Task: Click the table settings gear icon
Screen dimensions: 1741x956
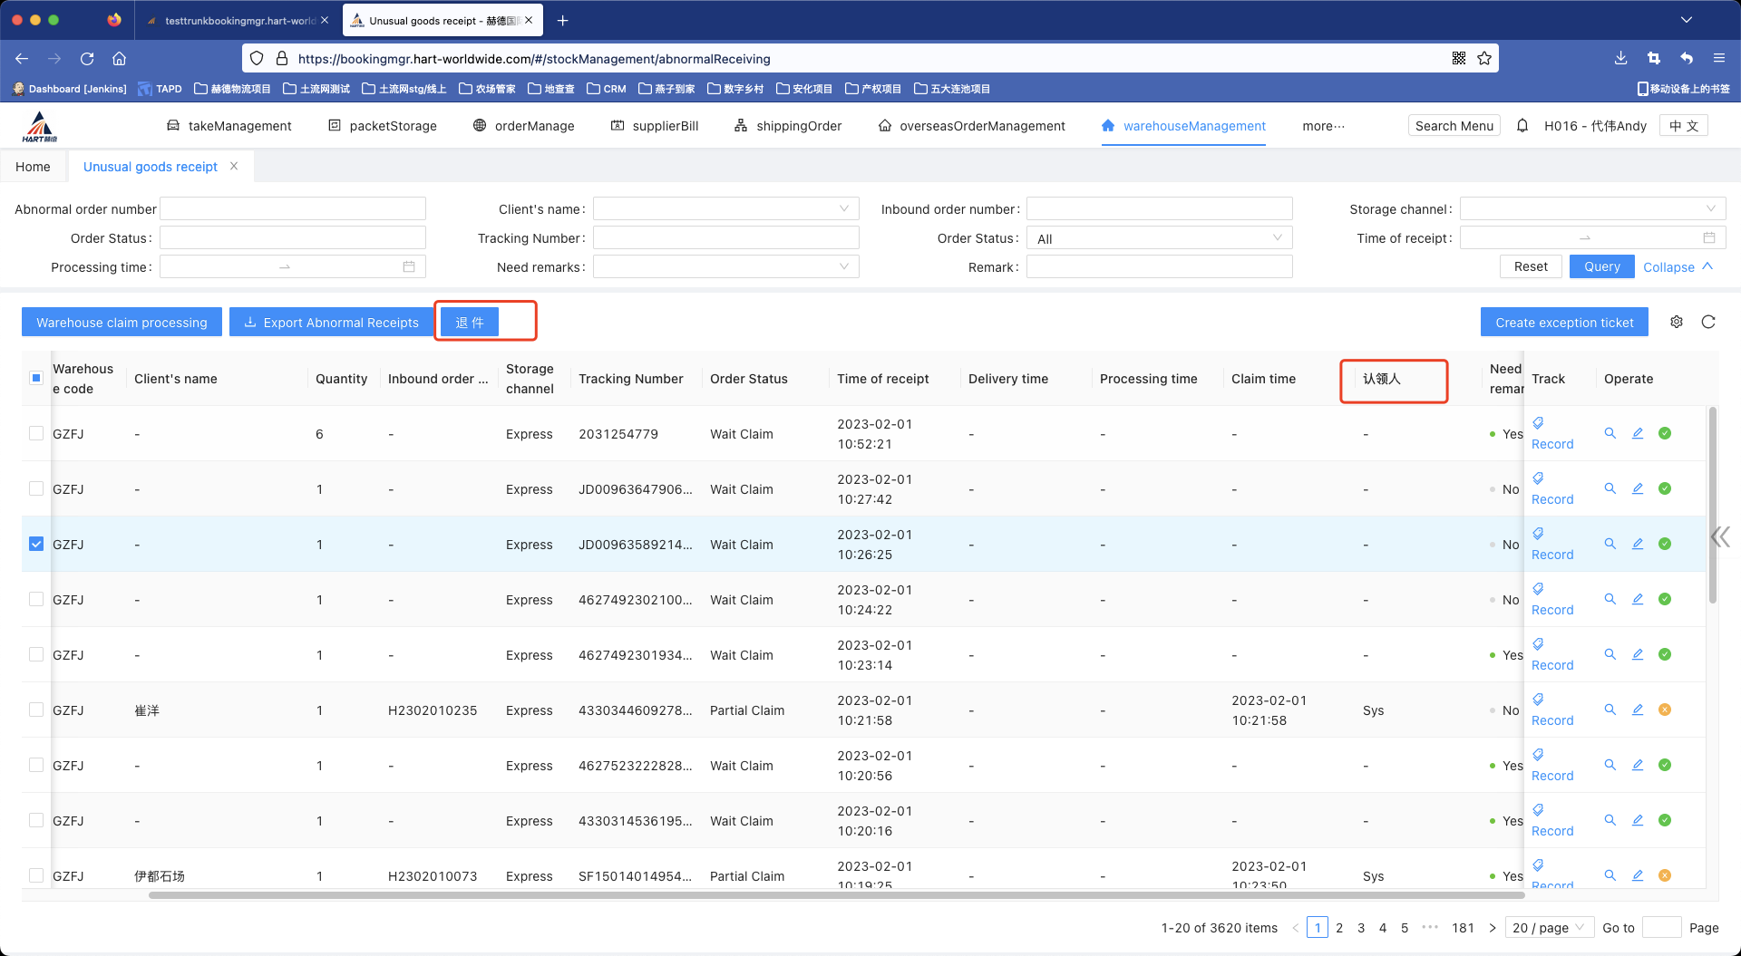Action: (x=1677, y=322)
